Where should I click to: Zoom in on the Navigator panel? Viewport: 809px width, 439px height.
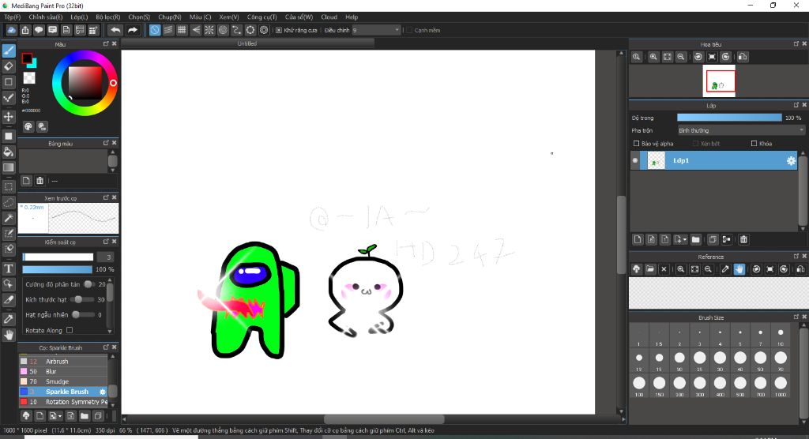point(653,57)
